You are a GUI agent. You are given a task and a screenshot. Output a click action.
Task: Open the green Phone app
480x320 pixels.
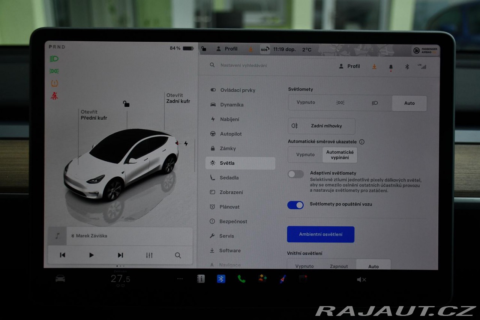tap(241, 279)
